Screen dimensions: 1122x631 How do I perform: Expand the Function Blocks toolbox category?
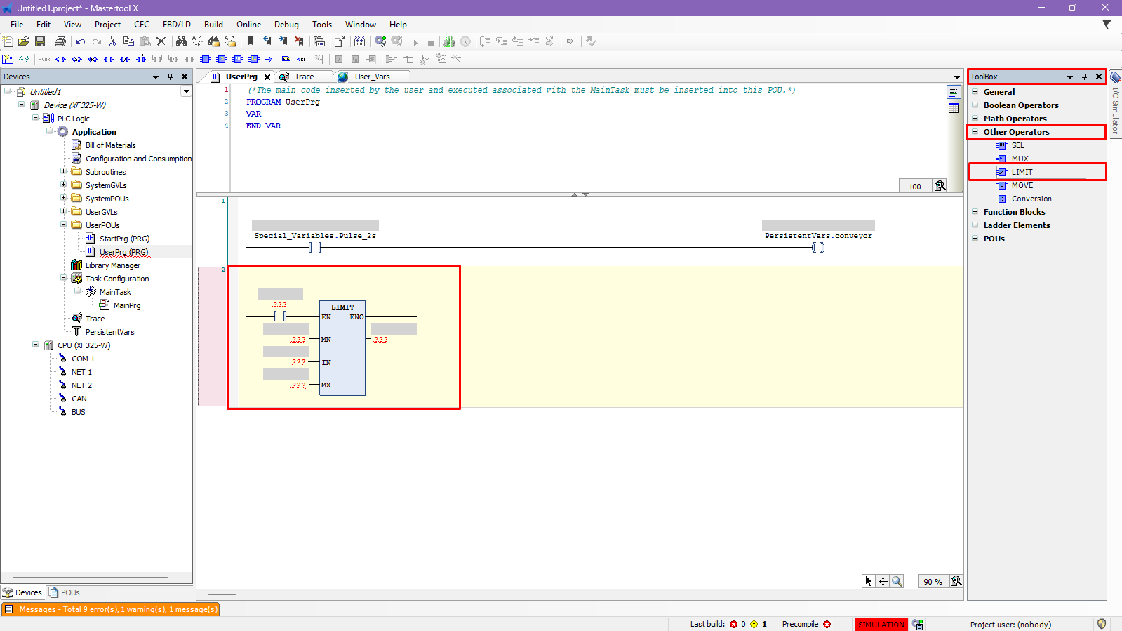pyautogui.click(x=975, y=212)
